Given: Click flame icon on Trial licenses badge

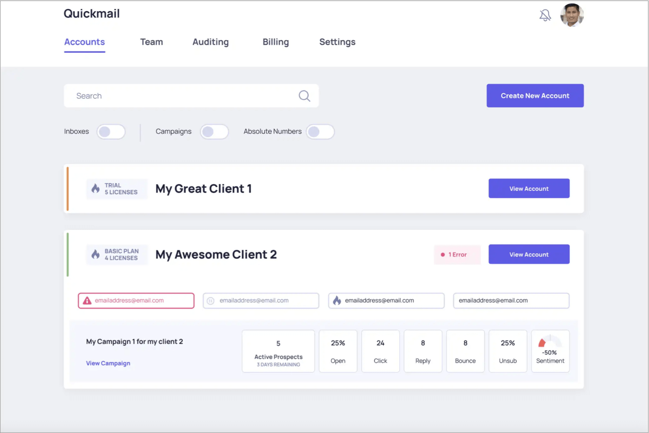Looking at the screenshot, I should [x=95, y=189].
